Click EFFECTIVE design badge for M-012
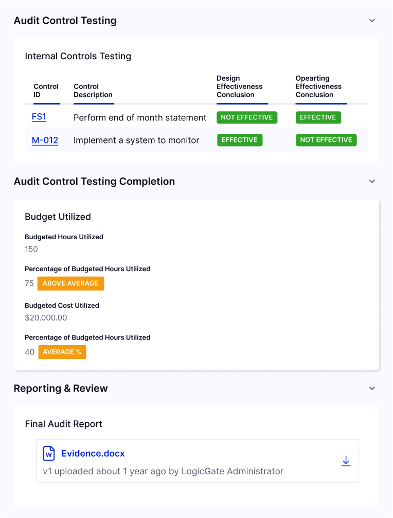This screenshot has height=518, width=393. pyautogui.click(x=240, y=140)
